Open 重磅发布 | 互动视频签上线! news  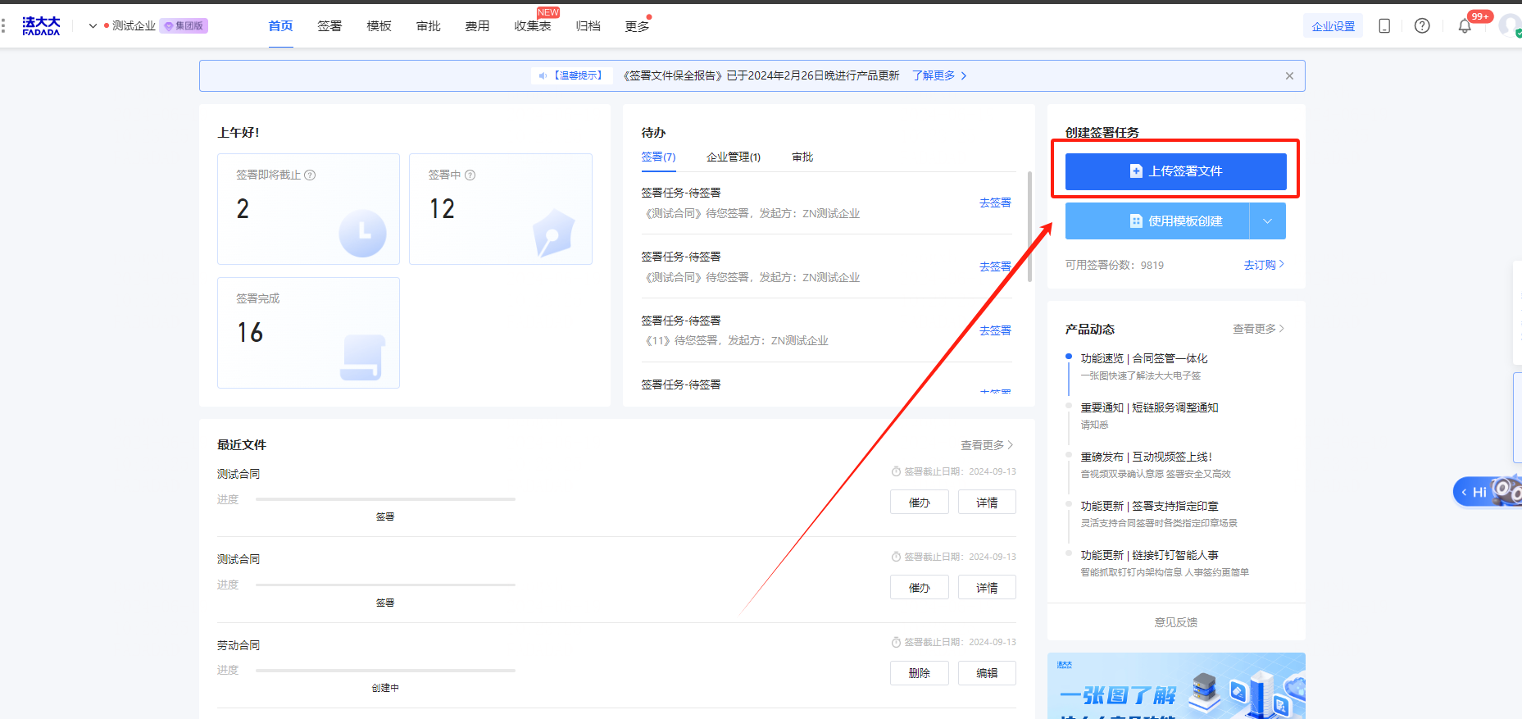[1146, 457]
